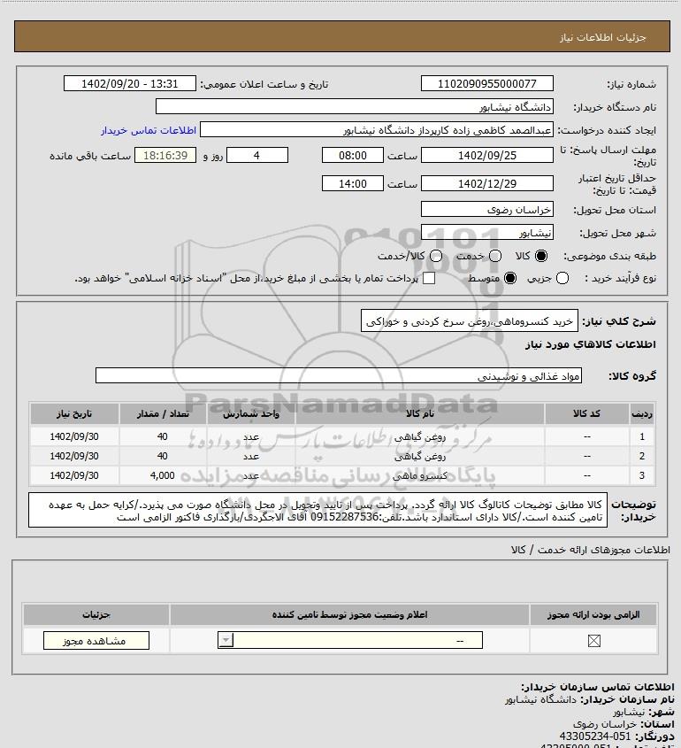The width and height of the screenshot is (681, 748).
Task: Click the تعداد / مقدار column header
Action: pos(163,414)
